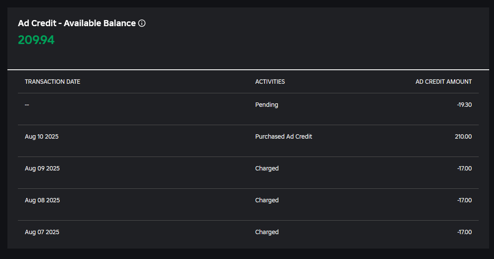Select the Aug 10 2025 date
The width and height of the screenshot is (494, 259).
click(x=41, y=136)
